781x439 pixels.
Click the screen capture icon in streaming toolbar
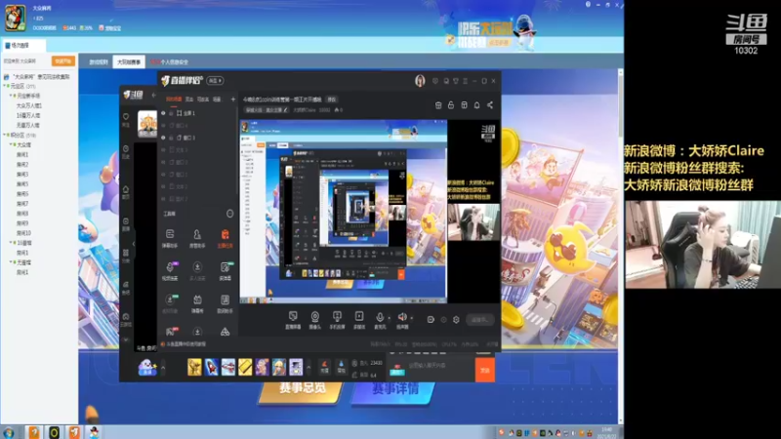tap(293, 317)
